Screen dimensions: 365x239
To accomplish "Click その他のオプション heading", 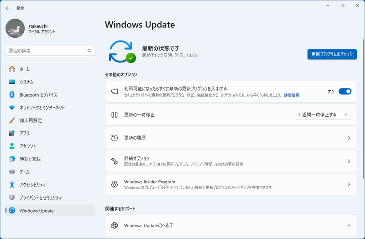I will click(x=121, y=75).
